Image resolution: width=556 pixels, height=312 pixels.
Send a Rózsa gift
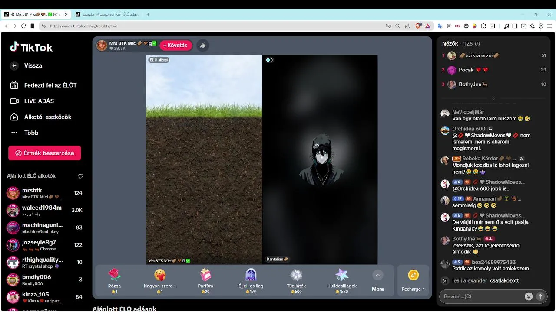(x=114, y=281)
